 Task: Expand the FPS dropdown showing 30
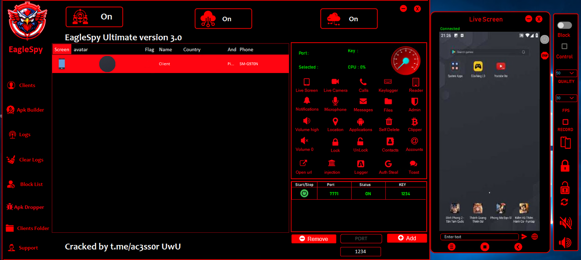[x=566, y=98]
